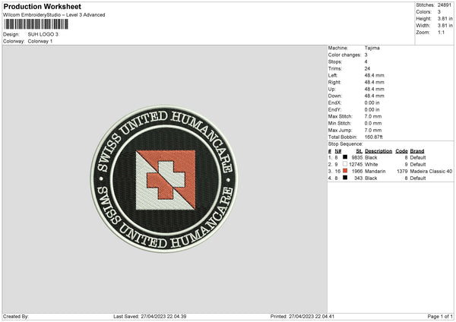The height and width of the screenshot is (322, 456).
Task: Click the 1379 thread code value
Action: coord(402,171)
